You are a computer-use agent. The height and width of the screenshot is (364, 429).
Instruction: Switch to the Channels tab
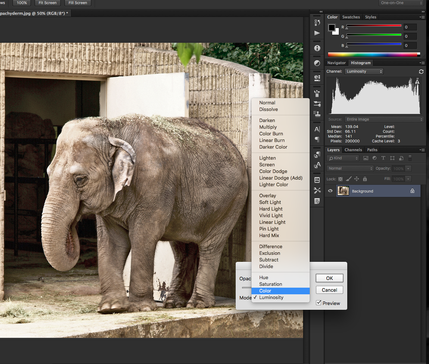[353, 150]
